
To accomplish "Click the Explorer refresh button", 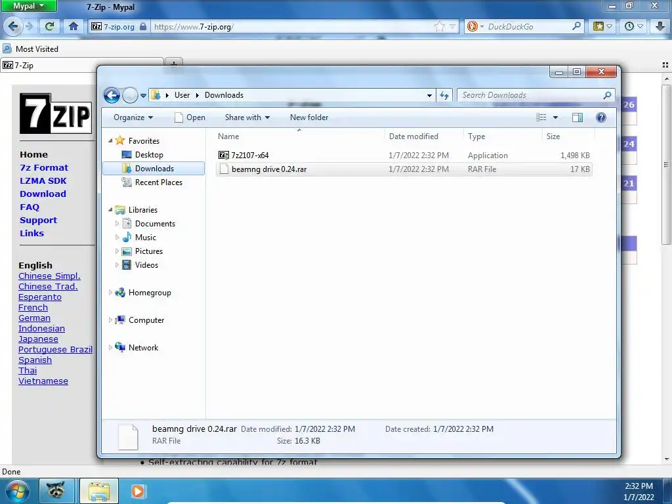I will [x=444, y=96].
